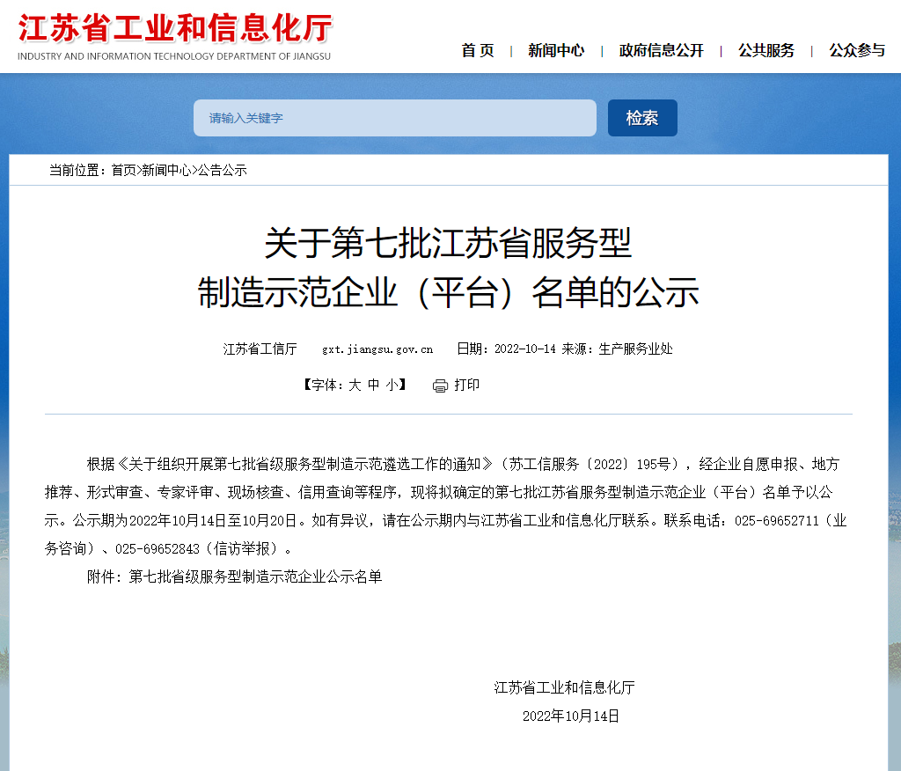Click the 打印 print text label
Screen dimensions: 901x771
pos(466,385)
